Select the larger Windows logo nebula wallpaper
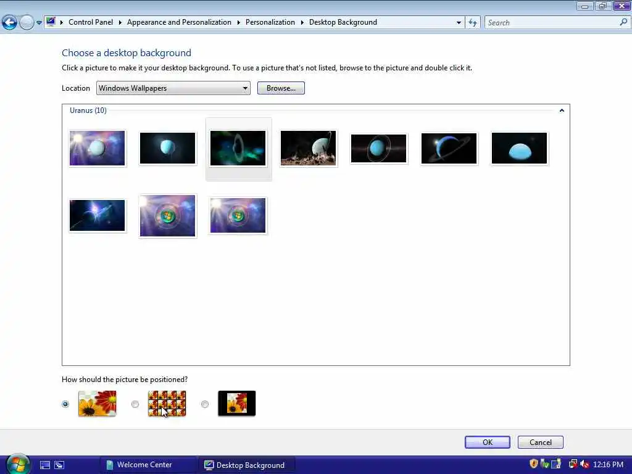The height and width of the screenshot is (474, 632). coord(168,215)
